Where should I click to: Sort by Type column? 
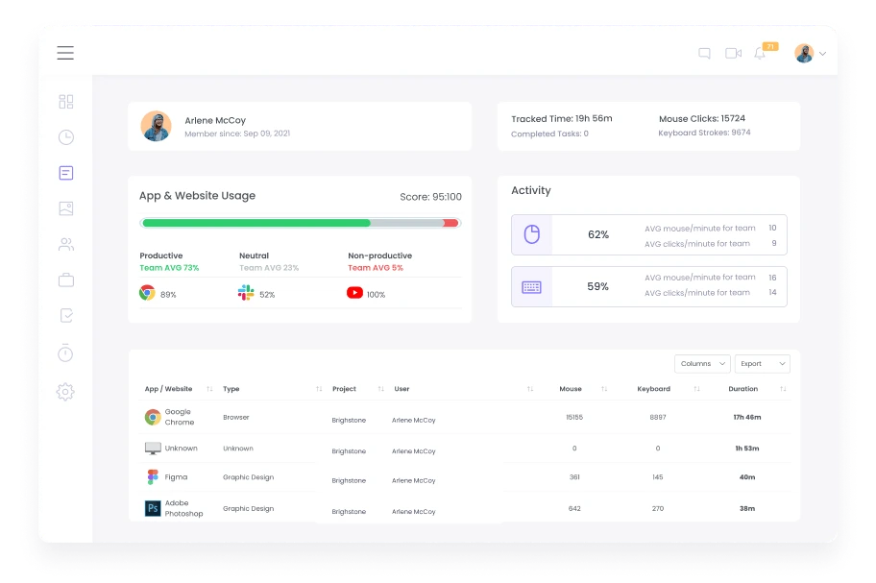tap(319, 389)
